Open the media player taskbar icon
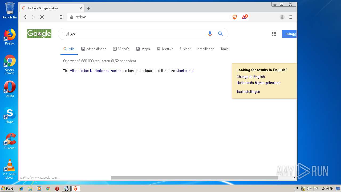Viewport: 341px width, 192px height. (x=39, y=189)
